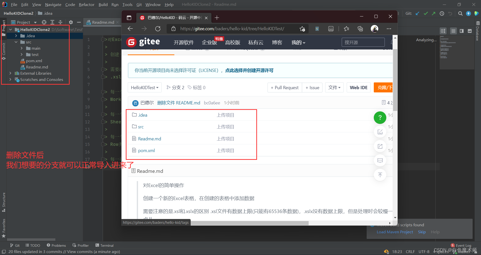Open the Event Log in status bar
481x255 pixels.
(x=461, y=246)
